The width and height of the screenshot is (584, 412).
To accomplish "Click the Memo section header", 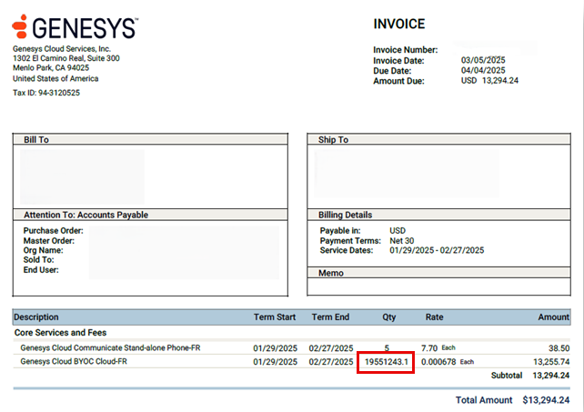I will [330, 273].
